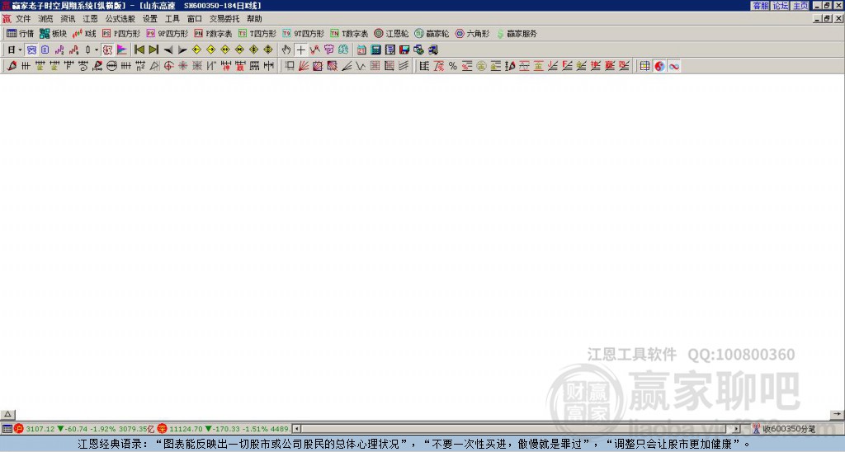The width and height of the screenshot is (845, 452).
Task: Click the Shanghai index value 3107.12
Action: [x=40, y=429]
